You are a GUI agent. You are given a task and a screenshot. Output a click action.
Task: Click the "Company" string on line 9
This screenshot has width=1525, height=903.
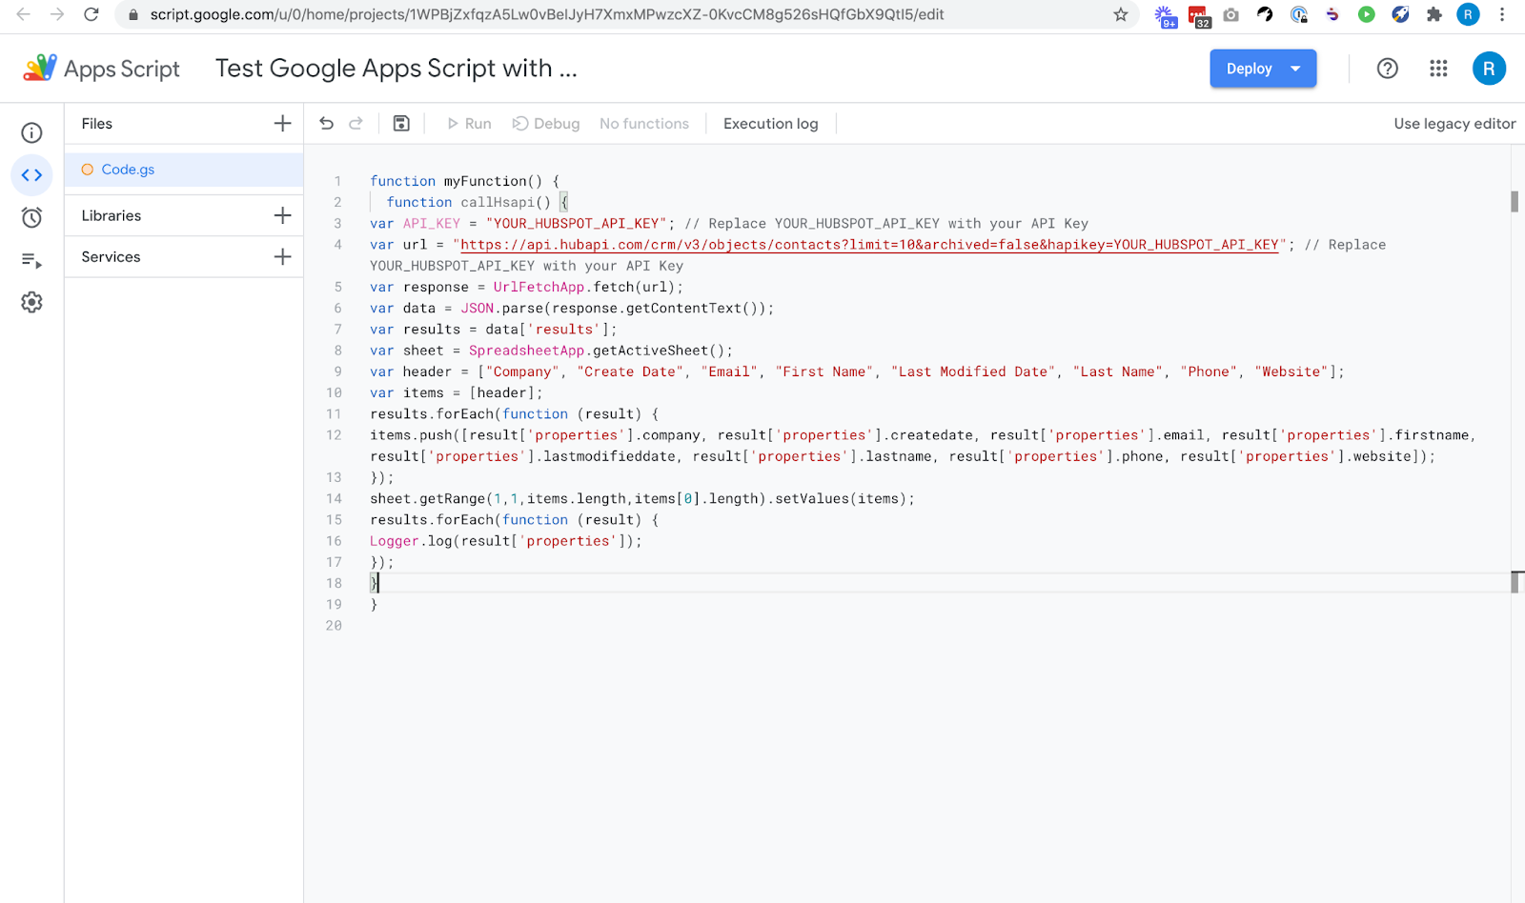click(x=522, y=371)
